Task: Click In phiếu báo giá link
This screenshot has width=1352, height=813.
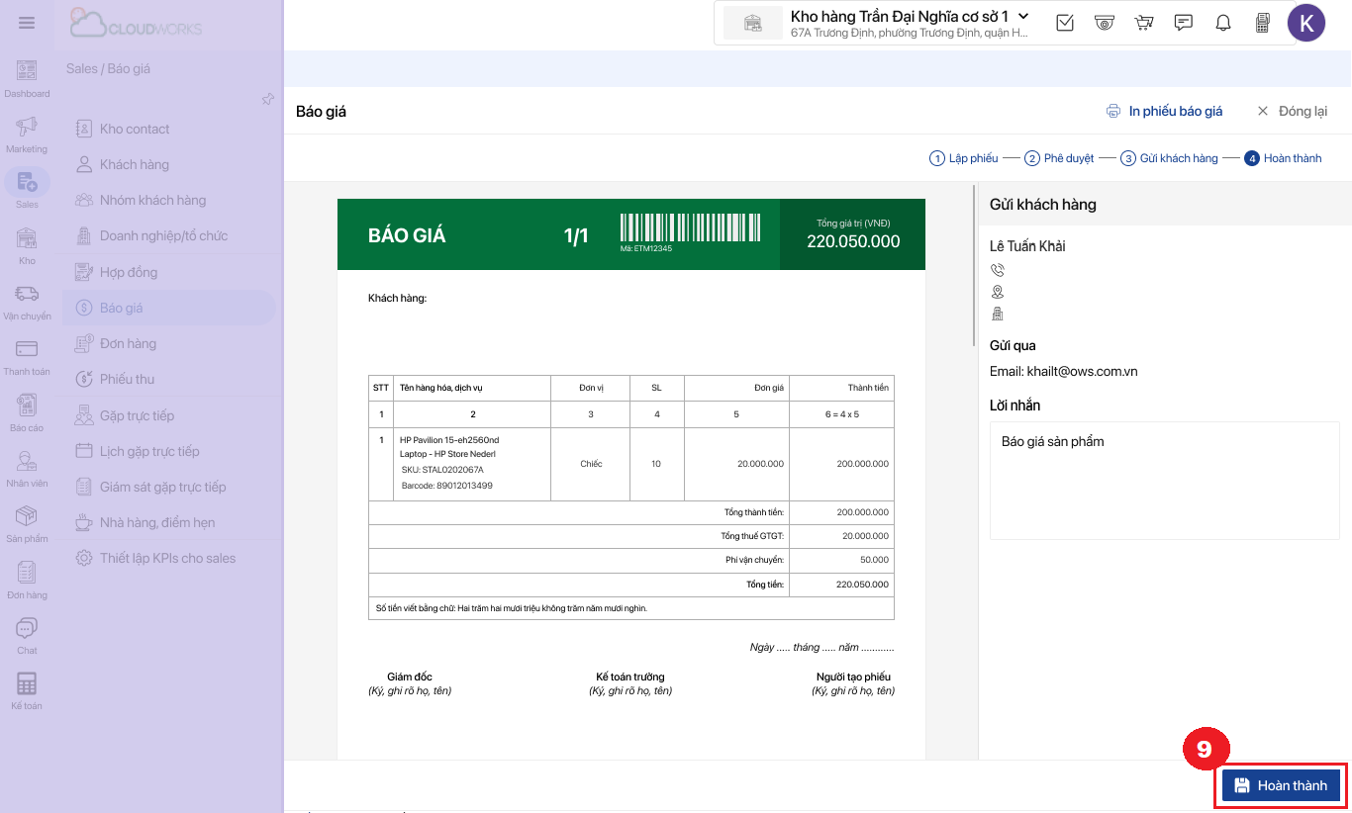Action: [1164, 111]
